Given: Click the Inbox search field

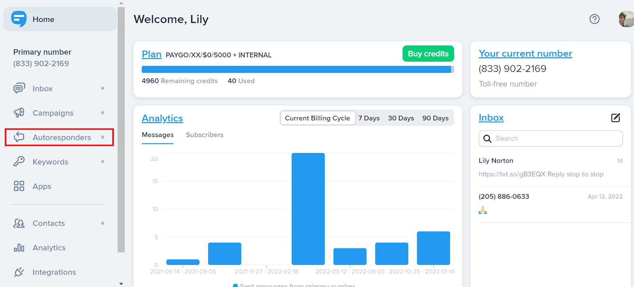Looking at the screenshot, I should tap(555, 138).
